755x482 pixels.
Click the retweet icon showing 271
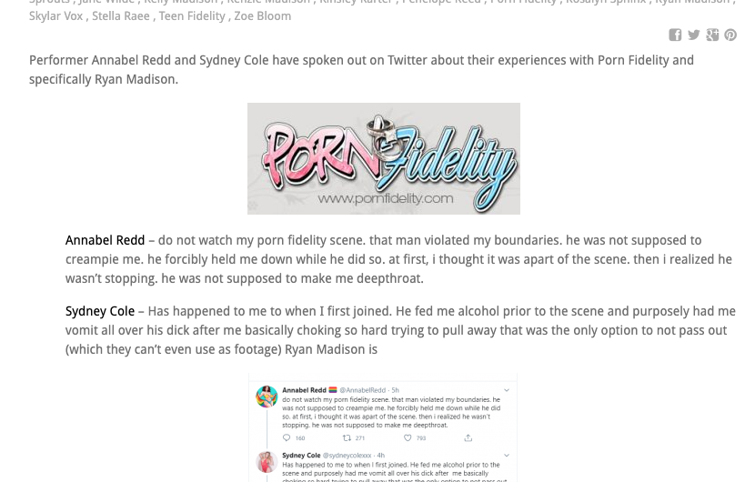pos(347,437)
